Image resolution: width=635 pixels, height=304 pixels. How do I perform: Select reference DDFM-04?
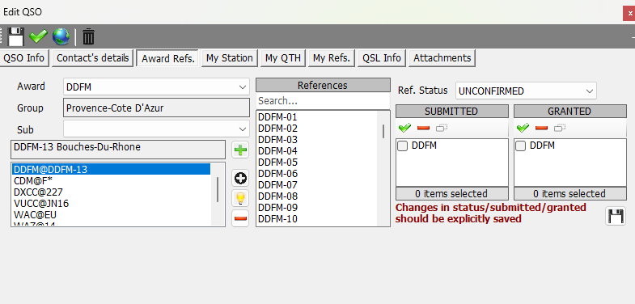click(317, 151)
